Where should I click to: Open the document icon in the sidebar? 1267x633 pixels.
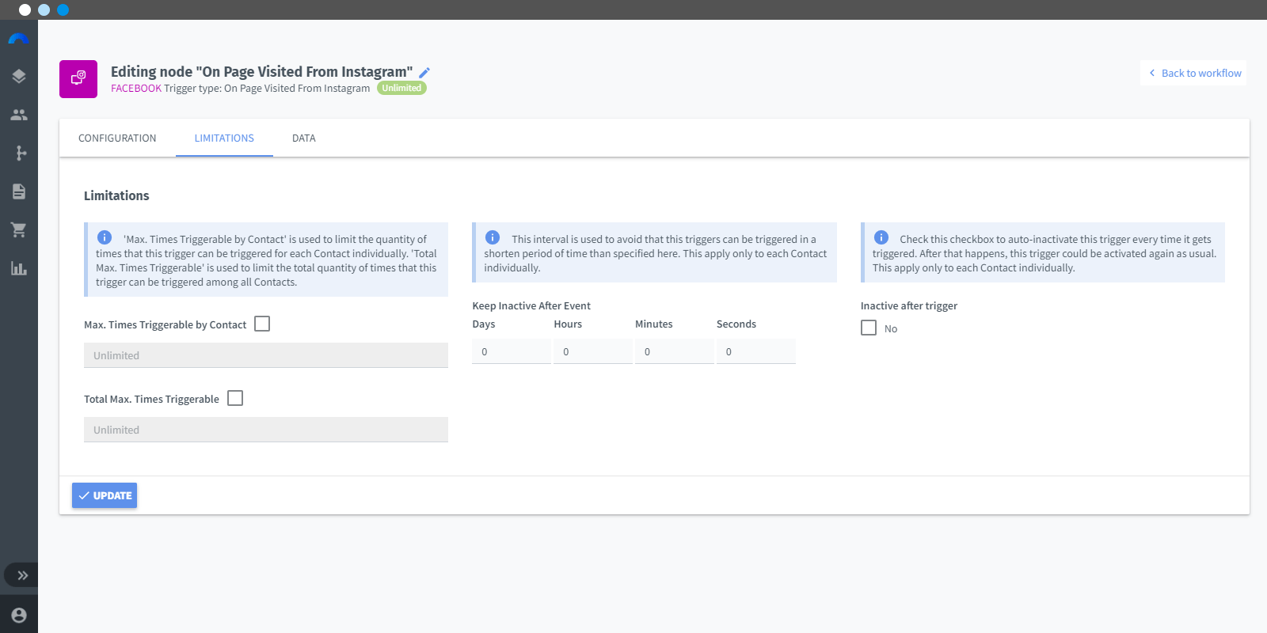(19, 191)
